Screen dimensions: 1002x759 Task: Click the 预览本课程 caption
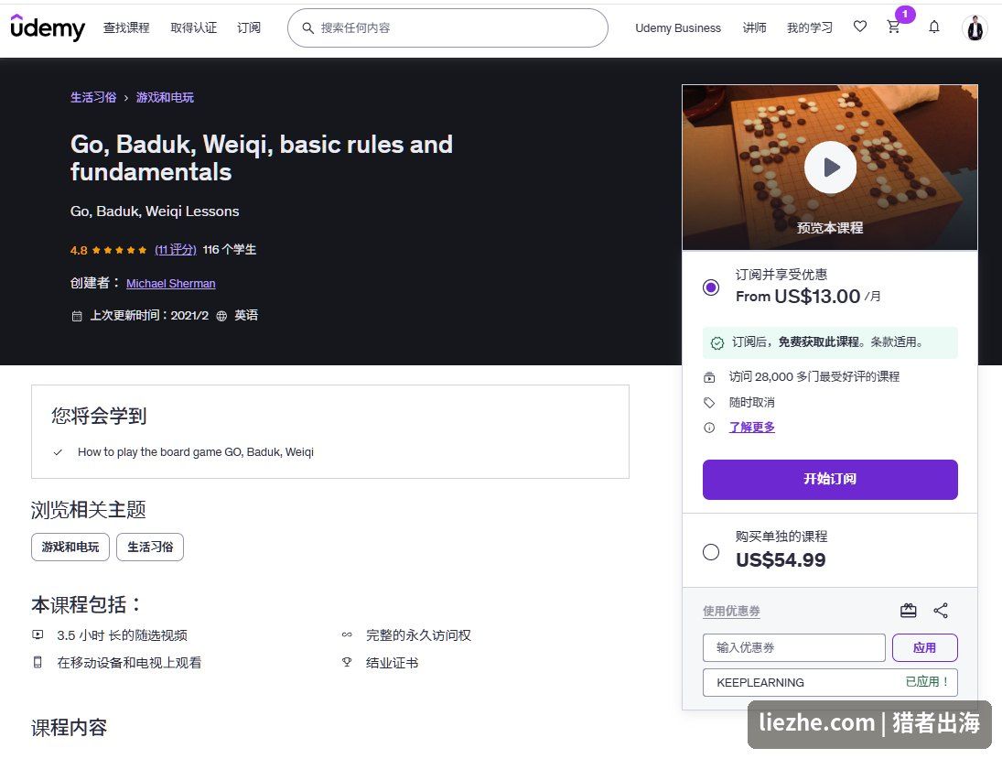[x=830, y=228]
